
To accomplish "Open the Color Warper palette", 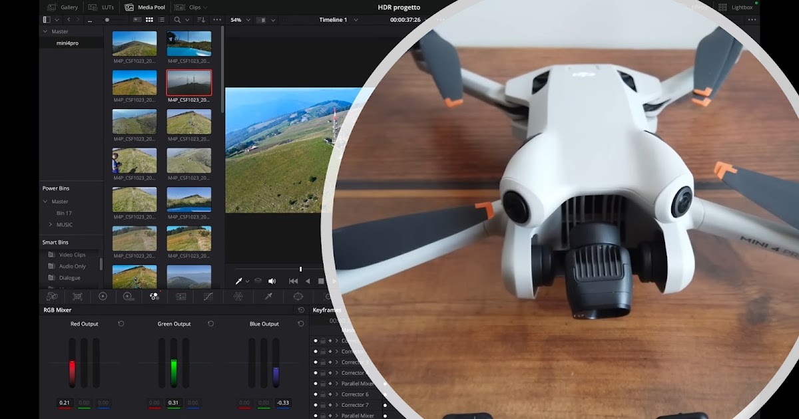I will (x=238, y=297).
